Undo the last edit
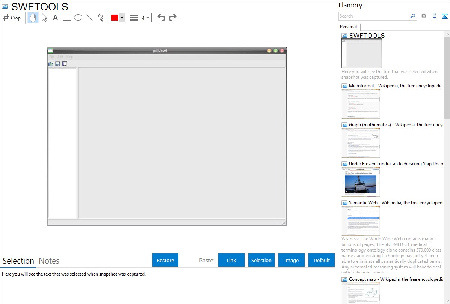450x304 pixels. coord(161,18)
